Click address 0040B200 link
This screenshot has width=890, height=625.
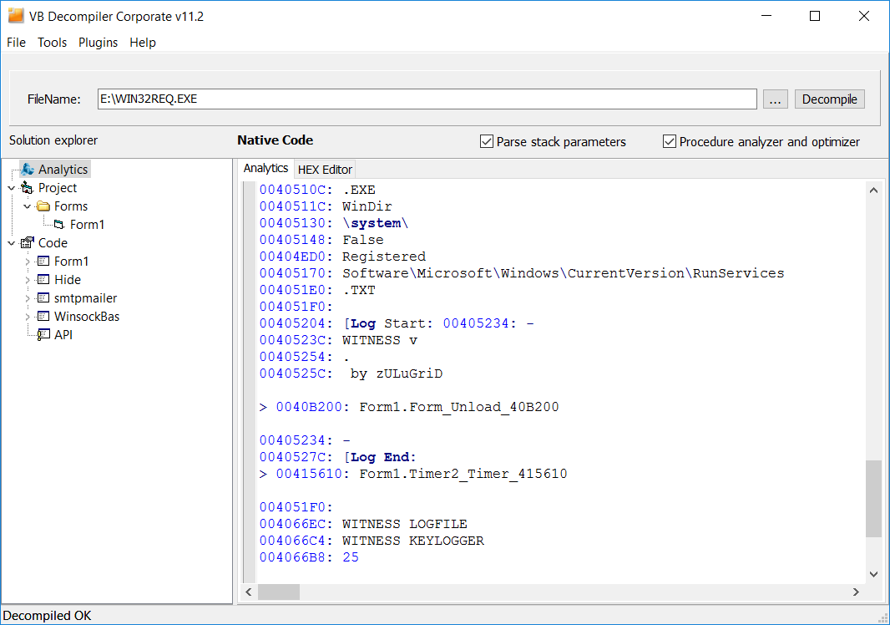click(310, 407)
